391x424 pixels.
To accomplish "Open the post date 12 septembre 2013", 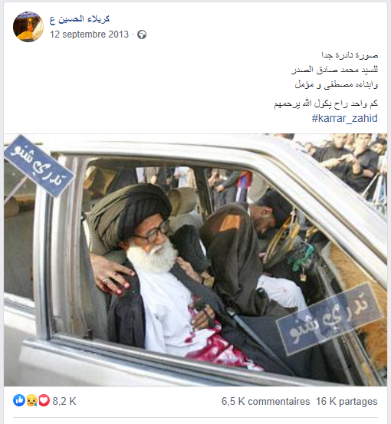I will (89, 35).
